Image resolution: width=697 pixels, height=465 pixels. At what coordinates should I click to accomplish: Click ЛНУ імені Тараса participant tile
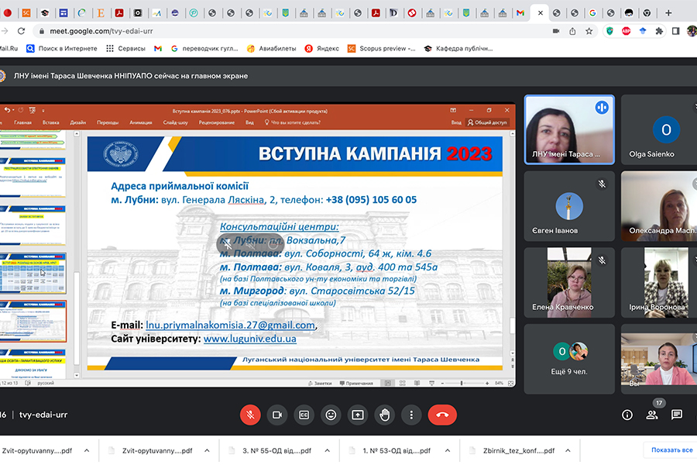click(x=569, y=129)
